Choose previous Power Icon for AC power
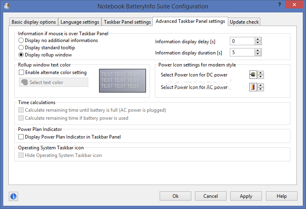The width and height of the screenshot is (306, 209). pos(261,89)
